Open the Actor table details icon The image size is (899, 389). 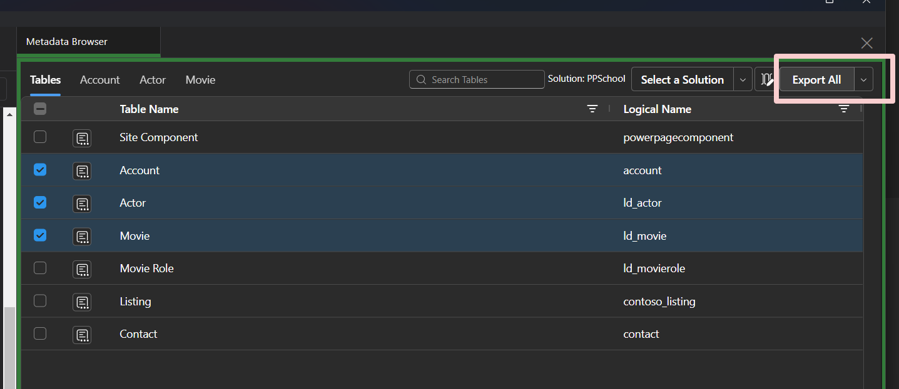pos(82,204)
